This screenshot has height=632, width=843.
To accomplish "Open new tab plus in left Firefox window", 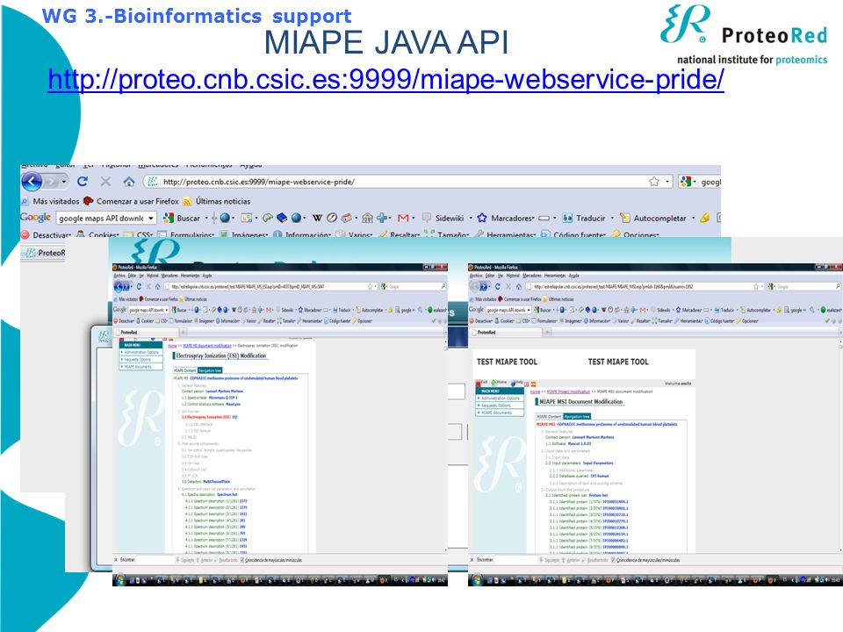I will 184,332.
